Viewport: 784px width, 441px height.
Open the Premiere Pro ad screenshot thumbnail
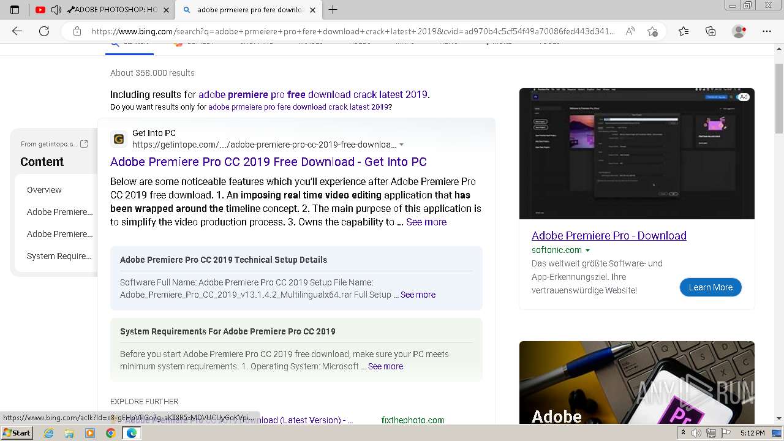pos(637,154)
